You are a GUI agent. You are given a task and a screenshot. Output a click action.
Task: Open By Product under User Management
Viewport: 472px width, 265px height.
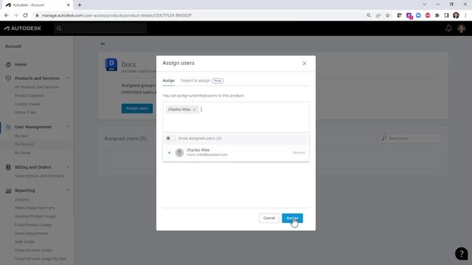coord(24,144)
